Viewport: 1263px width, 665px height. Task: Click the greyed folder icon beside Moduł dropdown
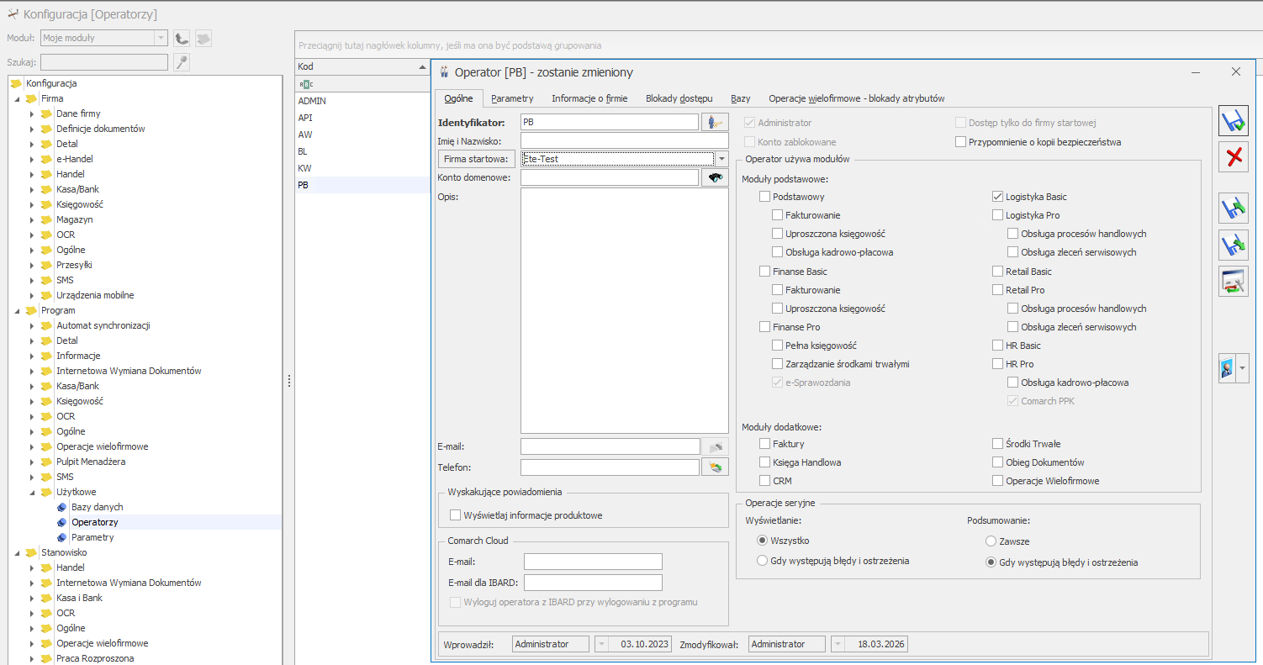(203, 38)
